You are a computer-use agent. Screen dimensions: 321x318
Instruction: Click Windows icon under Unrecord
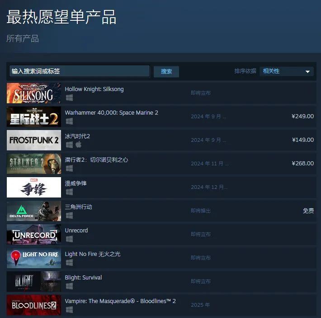69,239
